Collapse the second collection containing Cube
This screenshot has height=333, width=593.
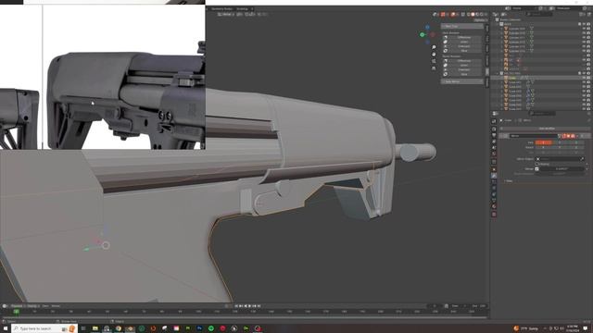[x=498, y=73]
